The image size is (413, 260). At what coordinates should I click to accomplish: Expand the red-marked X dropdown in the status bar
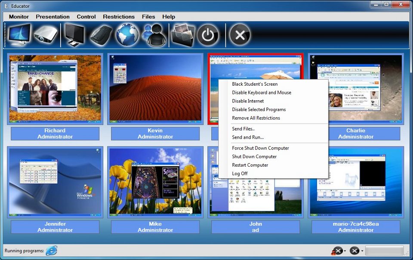[x=345, y=251]
